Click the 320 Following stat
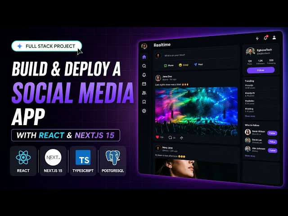Image resolution: width=288 pixels, height=216 pixels. pyautogui.click(x=271, y=62)
